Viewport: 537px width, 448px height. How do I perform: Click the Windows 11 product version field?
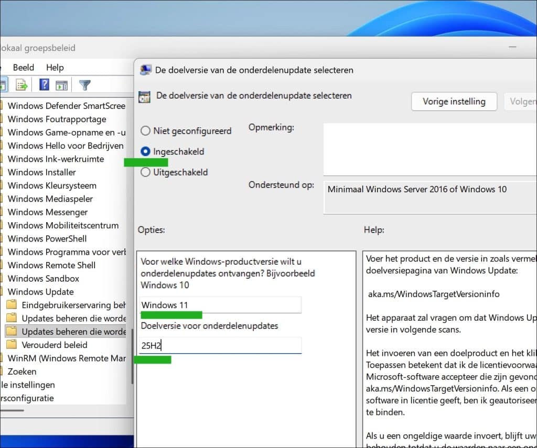(x=221, y=304)
